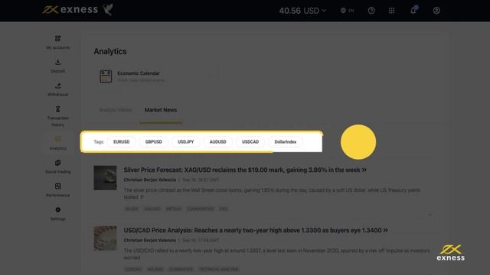Screen dimensions: 490x275
Task: Open the apps grid icon
Action: point(391,11)
